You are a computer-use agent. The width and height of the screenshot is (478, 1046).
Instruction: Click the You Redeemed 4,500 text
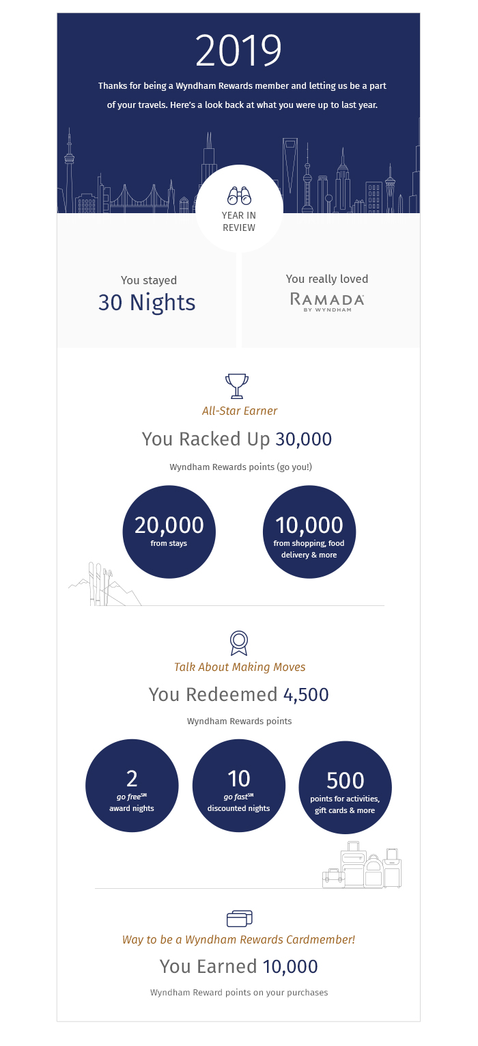point(239,695)
